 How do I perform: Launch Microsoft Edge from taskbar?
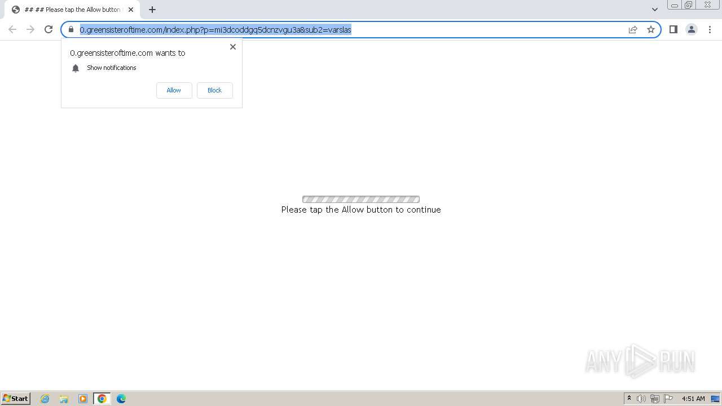(x=121, y=399)
